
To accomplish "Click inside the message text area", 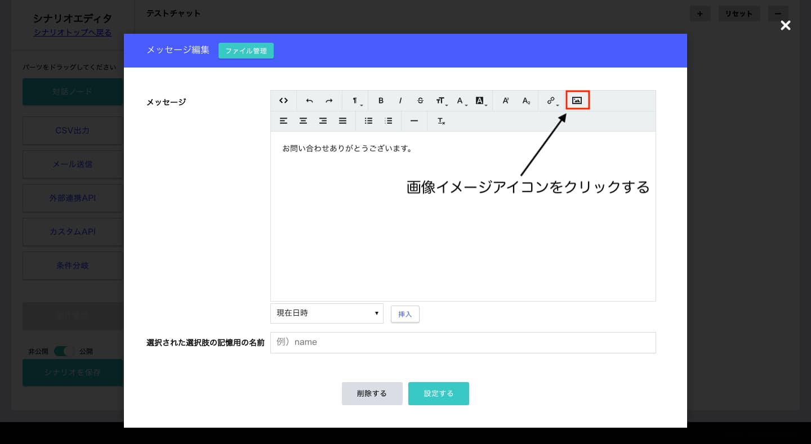I will 463,216.
